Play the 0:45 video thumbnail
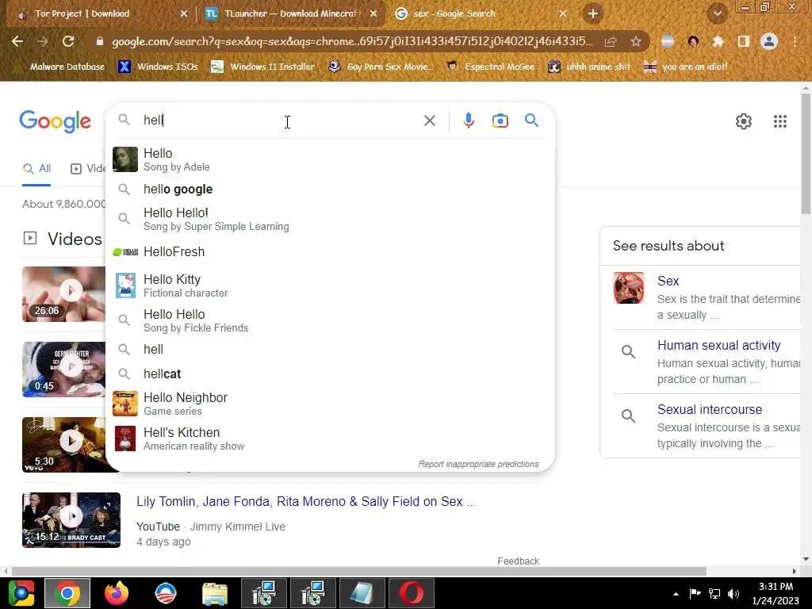812x609 pixels. point(63,370)
